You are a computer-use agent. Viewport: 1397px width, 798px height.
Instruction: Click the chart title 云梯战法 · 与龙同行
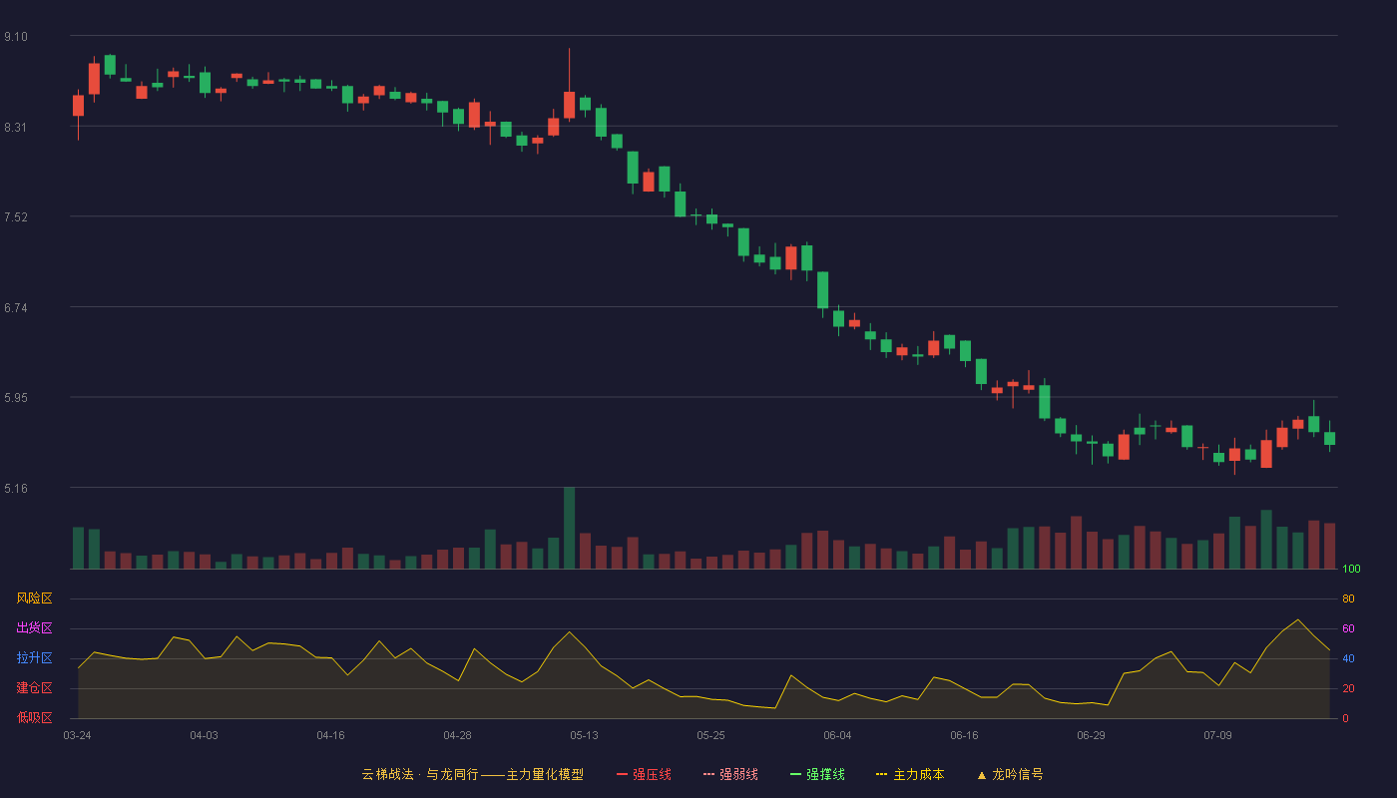[x=419, y=774]
